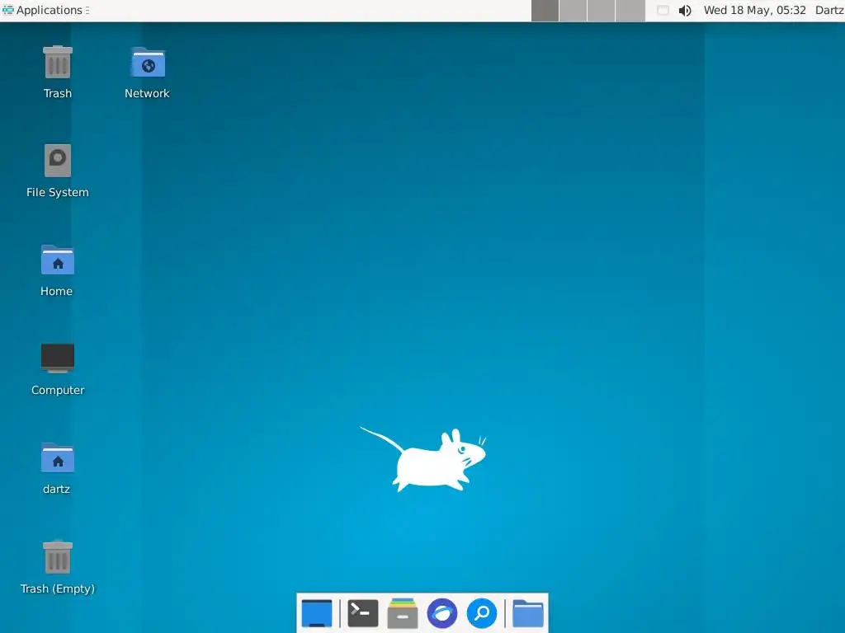
Task: Launch Terminal from the dock
Action: tap(363, 613)
